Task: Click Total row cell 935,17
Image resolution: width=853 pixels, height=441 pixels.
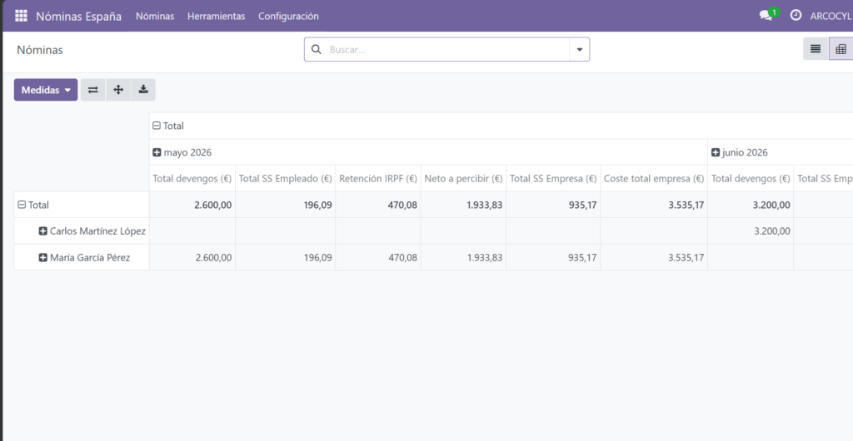Action: (553, 205)
